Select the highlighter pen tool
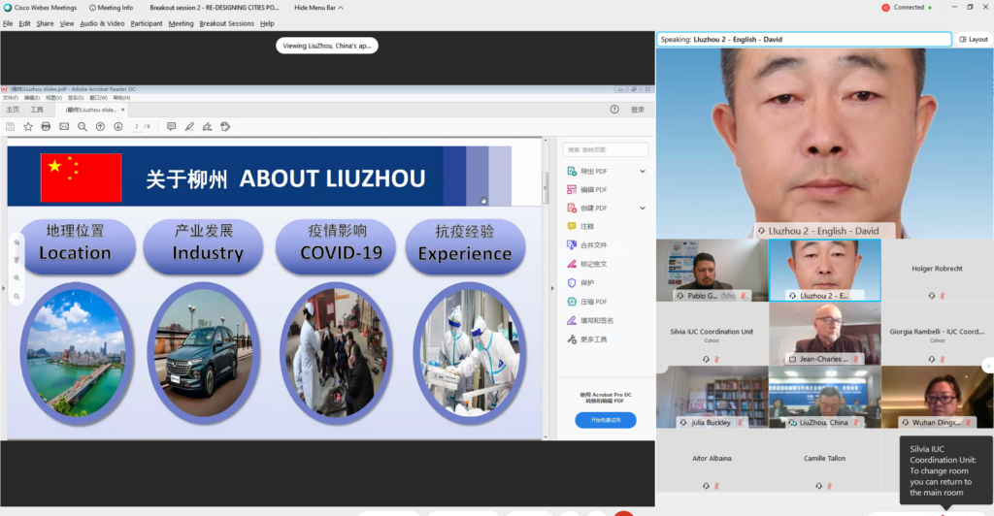The width and height of the screenshot is (994, 516). coord(189,126)
